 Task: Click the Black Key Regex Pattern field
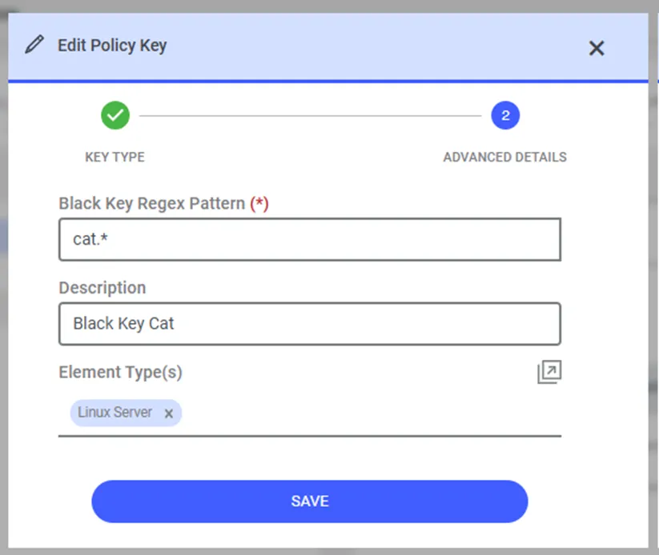click(x=310, y=239)
